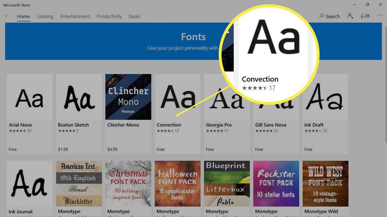The image size is (387, 217).
Task: Go back with the back arrow
Action: coord(7,16)
